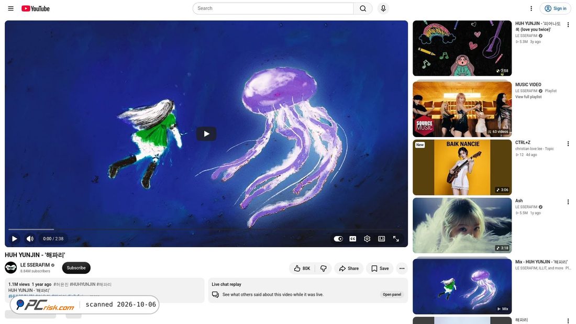This screenshot has height=324, width=576.
Task: Enter fullscreen mode
Action: tap(396, 239)
